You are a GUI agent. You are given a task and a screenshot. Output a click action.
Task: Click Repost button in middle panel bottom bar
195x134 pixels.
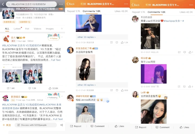point(76,126)
